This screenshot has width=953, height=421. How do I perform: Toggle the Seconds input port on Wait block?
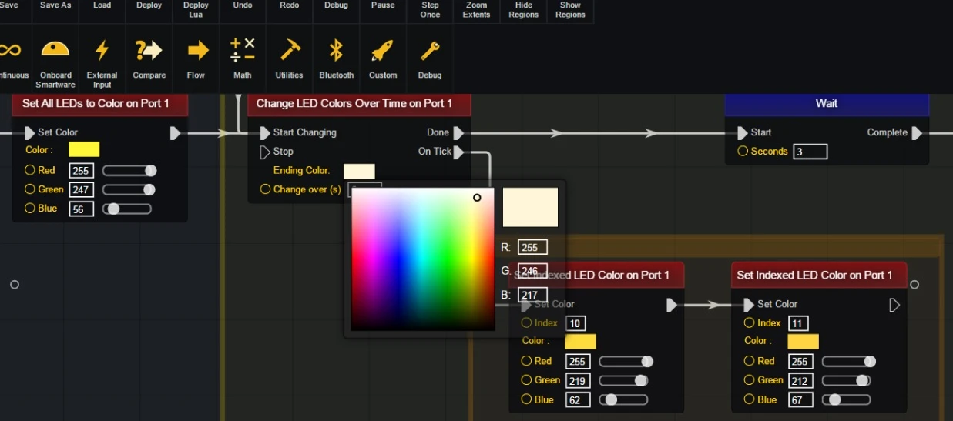(x=743, y=151)
